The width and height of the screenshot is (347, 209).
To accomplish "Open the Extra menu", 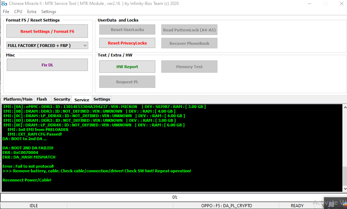I will (x=32, y=12).
